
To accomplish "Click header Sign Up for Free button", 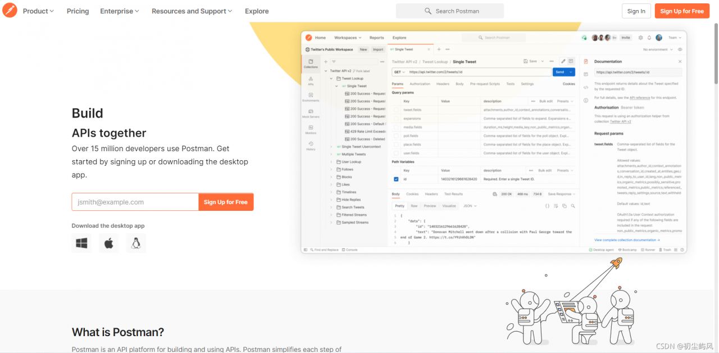I will click(682, 11).
